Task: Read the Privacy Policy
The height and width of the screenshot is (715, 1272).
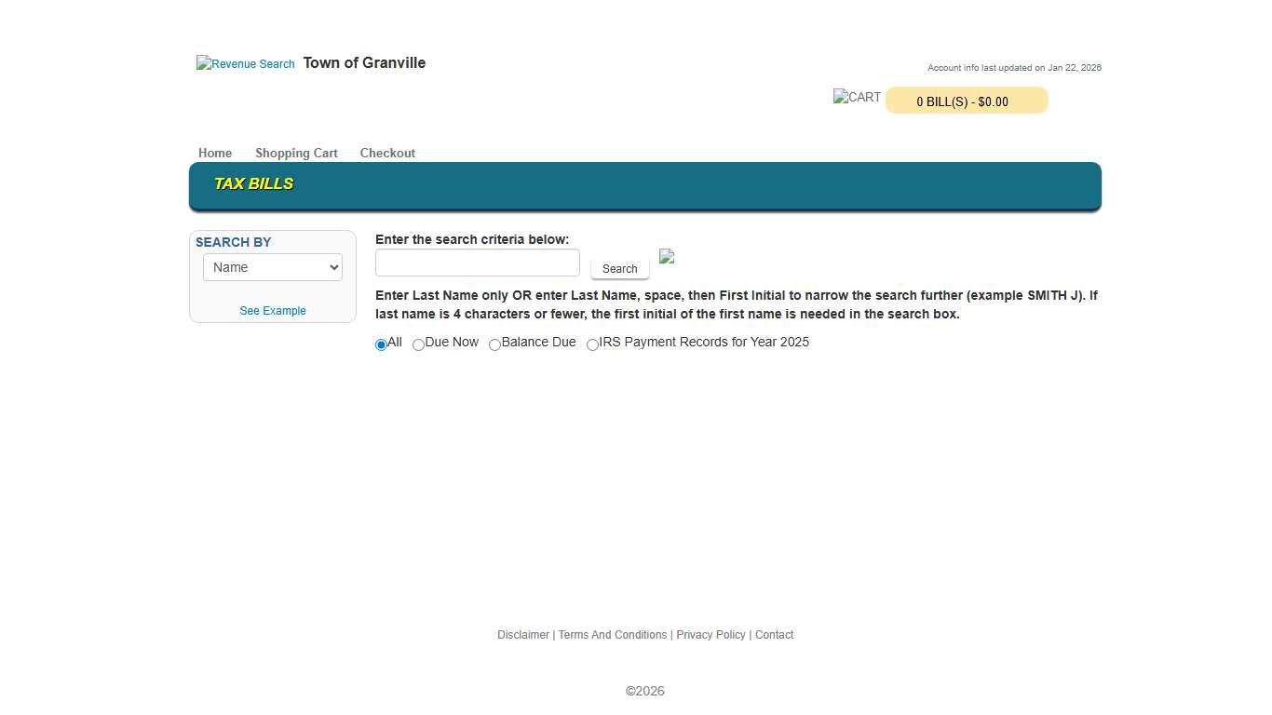Action: tap(710, 634)
